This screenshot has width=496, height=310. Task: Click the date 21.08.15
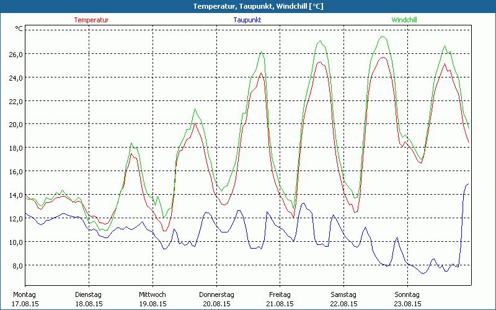click(280, 304)
